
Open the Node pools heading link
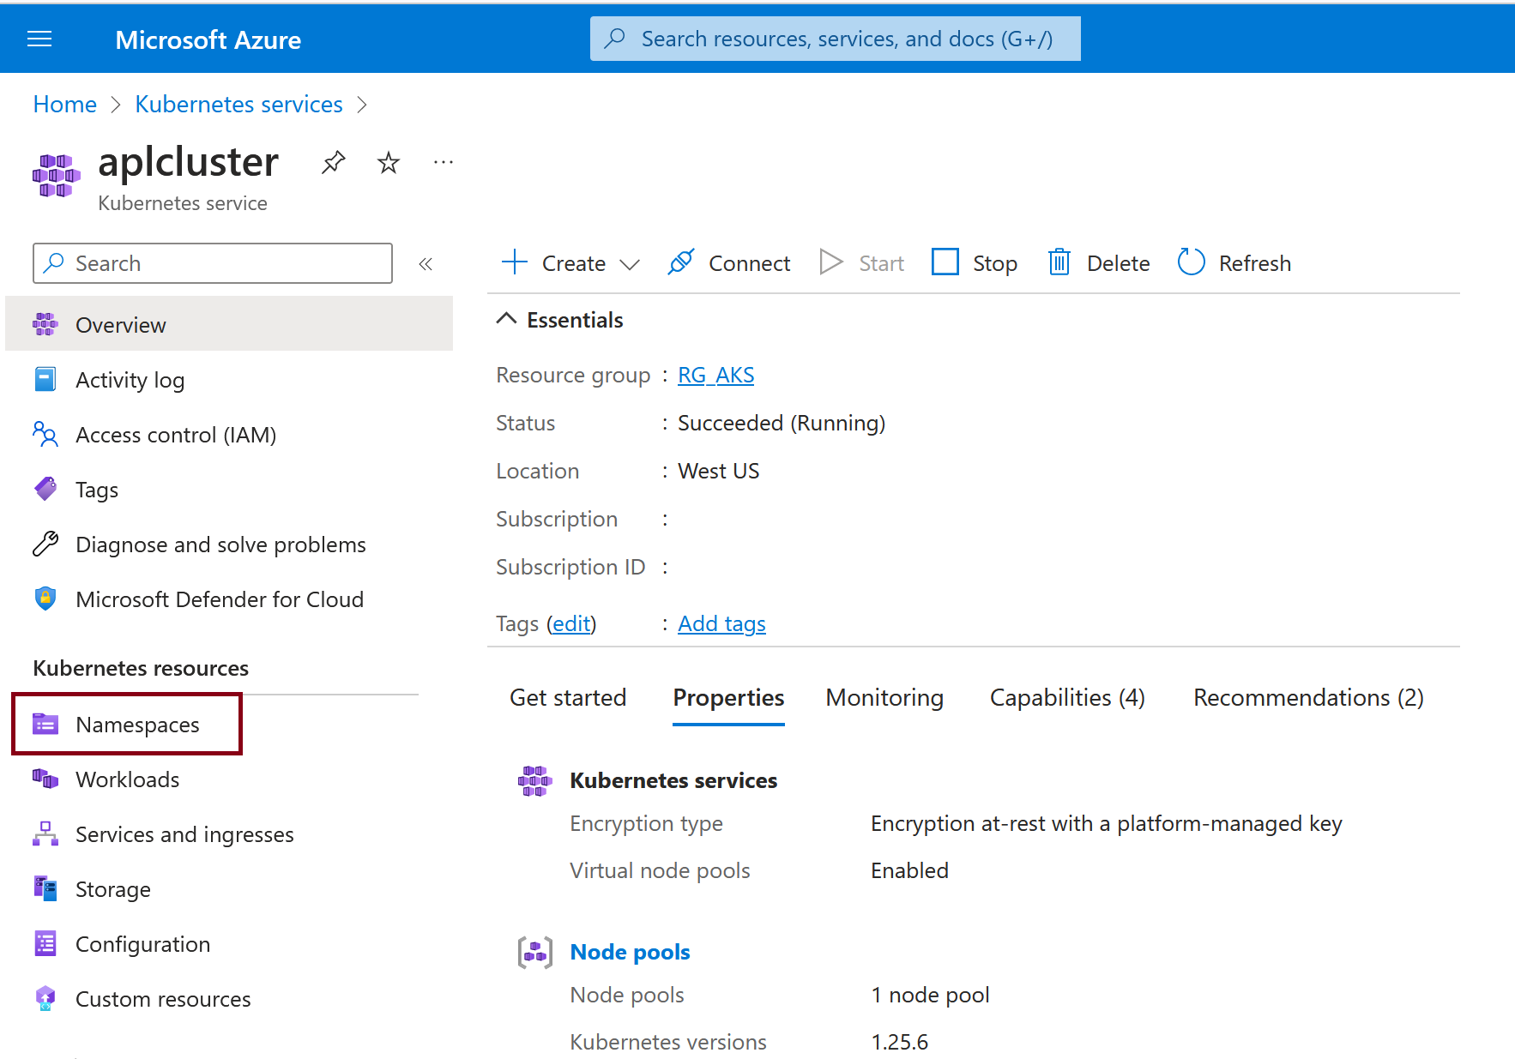click(x=630, y=952)
